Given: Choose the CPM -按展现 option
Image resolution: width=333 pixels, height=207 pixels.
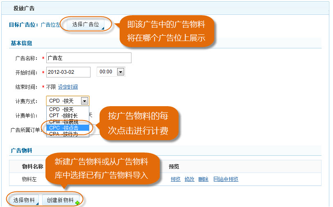Looking at the screenshot, I should click(63, 122).
